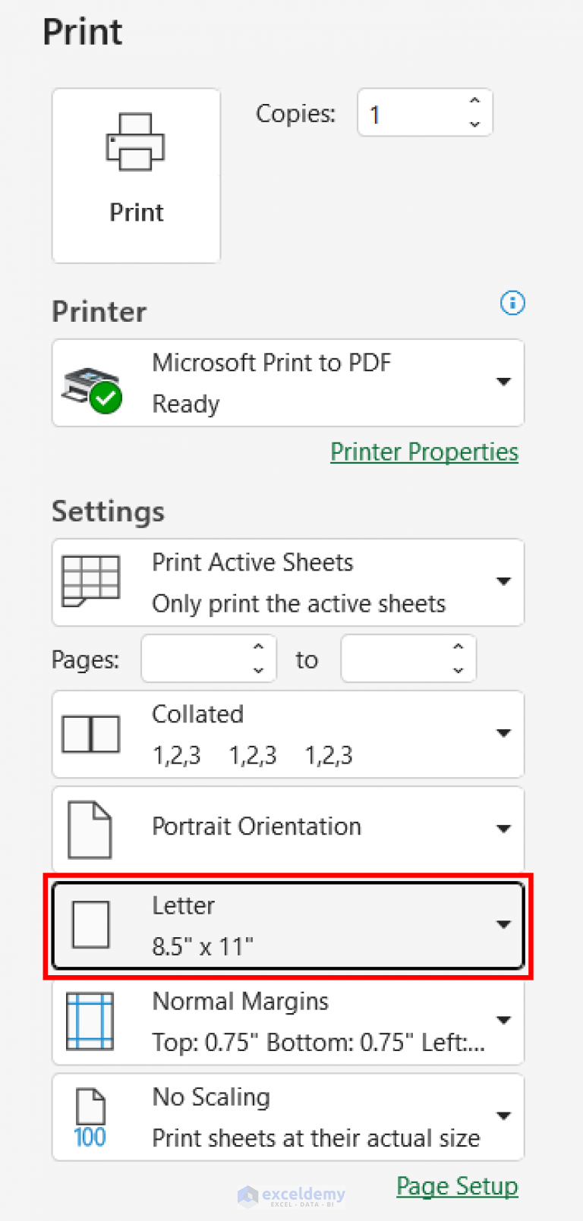The image size is (583, 1221).
Task: Open the Page Setup link
Action: coord(456,1185)
